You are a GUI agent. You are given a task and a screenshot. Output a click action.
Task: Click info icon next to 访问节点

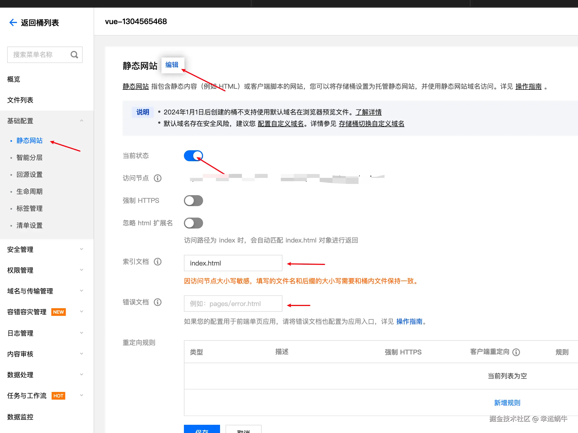point(158,178)
